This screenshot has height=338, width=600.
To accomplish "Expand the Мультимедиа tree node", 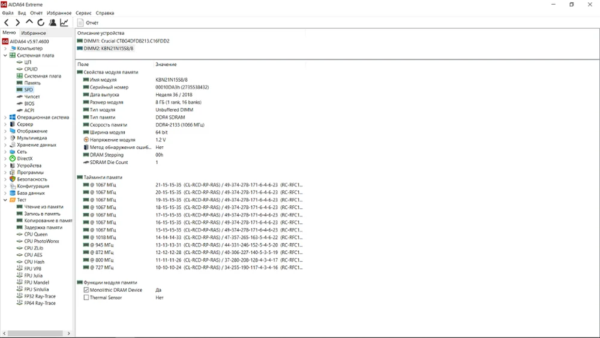I will (5, 138).
